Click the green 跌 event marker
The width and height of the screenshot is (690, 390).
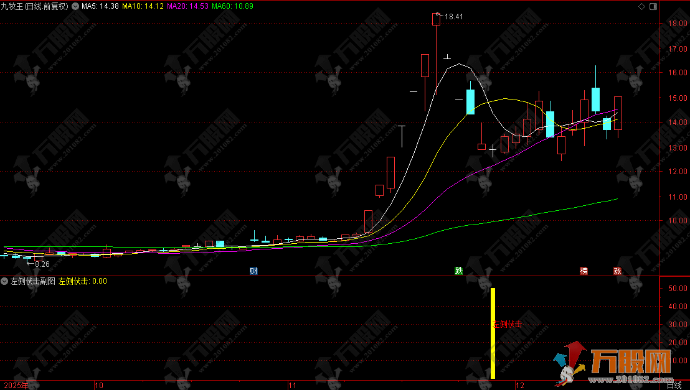tap(458, 271)
